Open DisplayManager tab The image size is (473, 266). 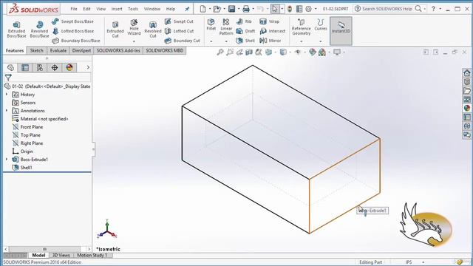pos(69,67)
